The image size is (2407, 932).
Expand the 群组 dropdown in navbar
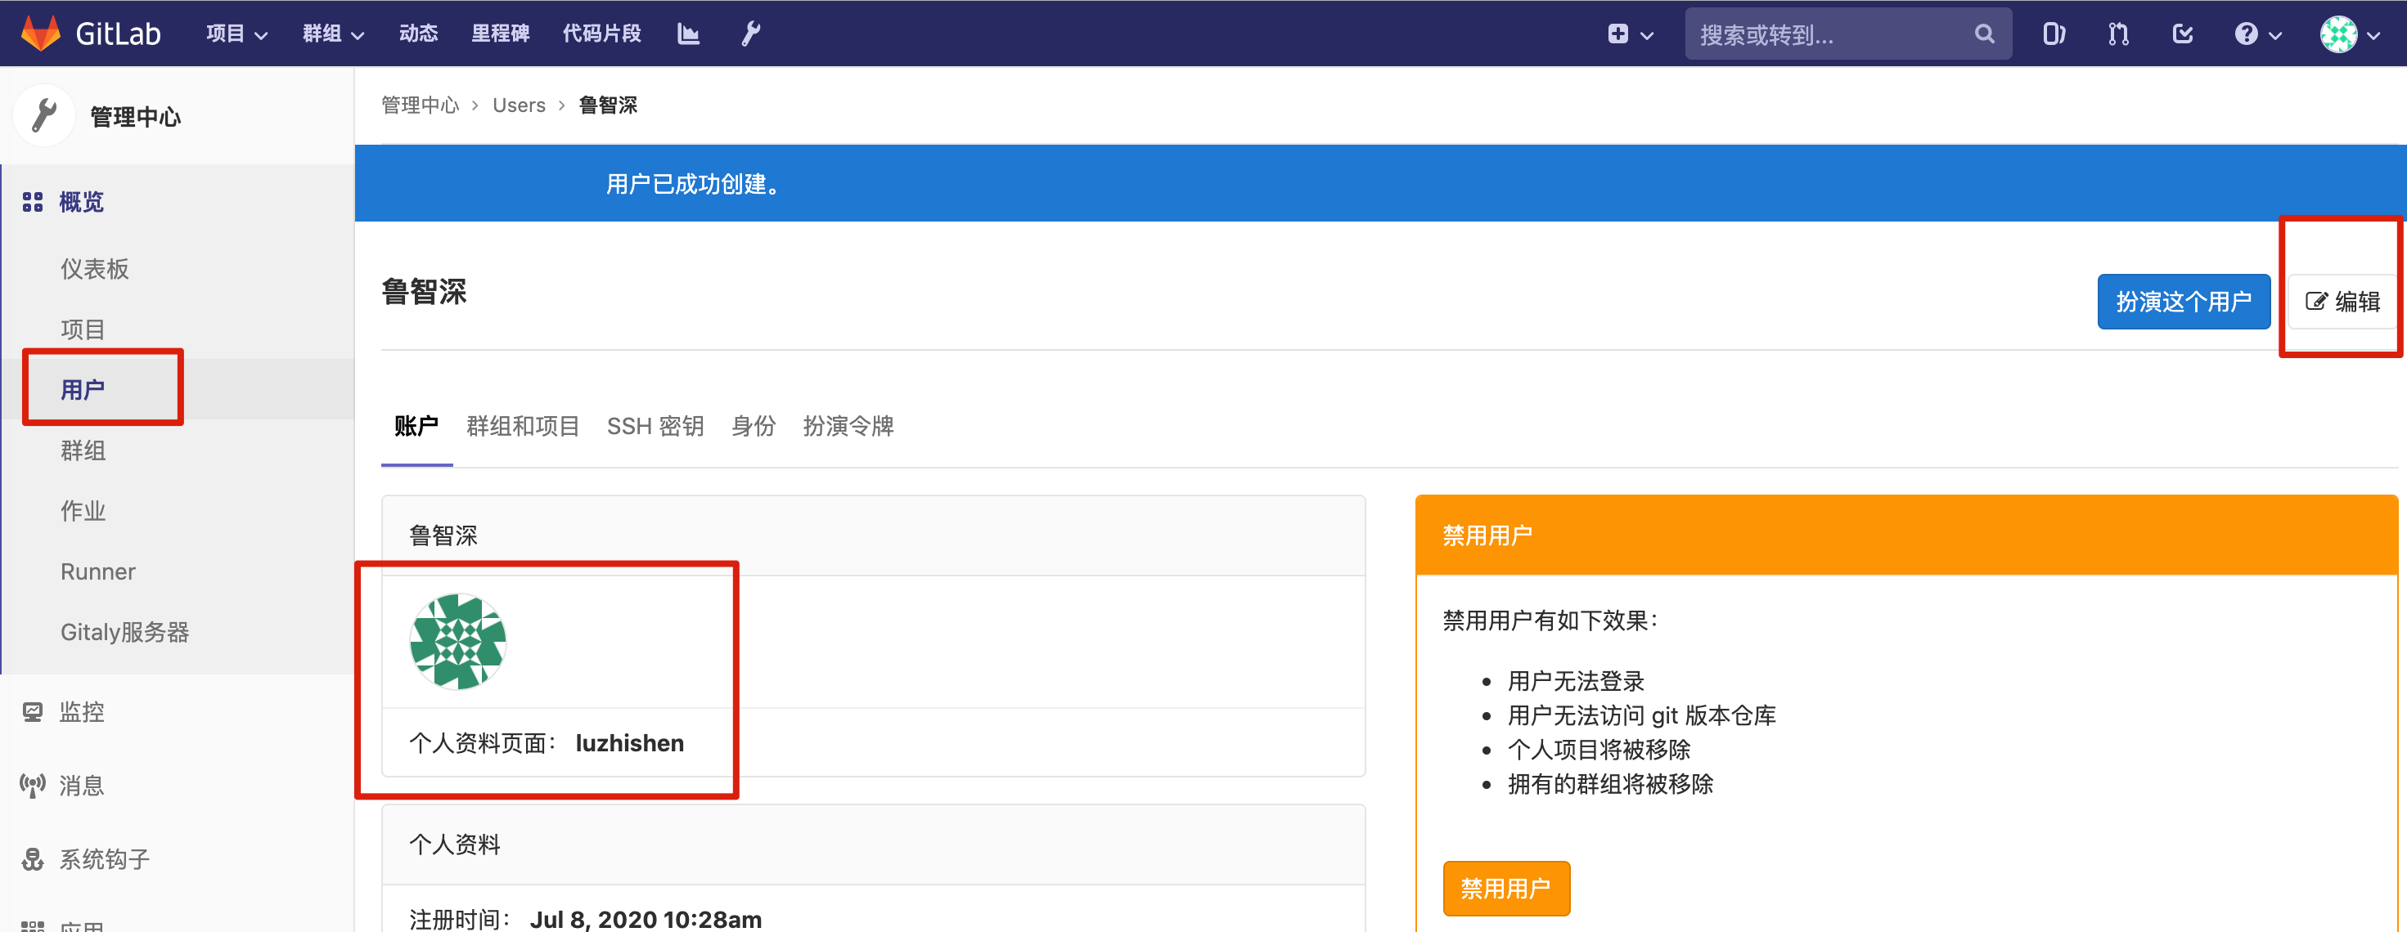click(333, 34)
